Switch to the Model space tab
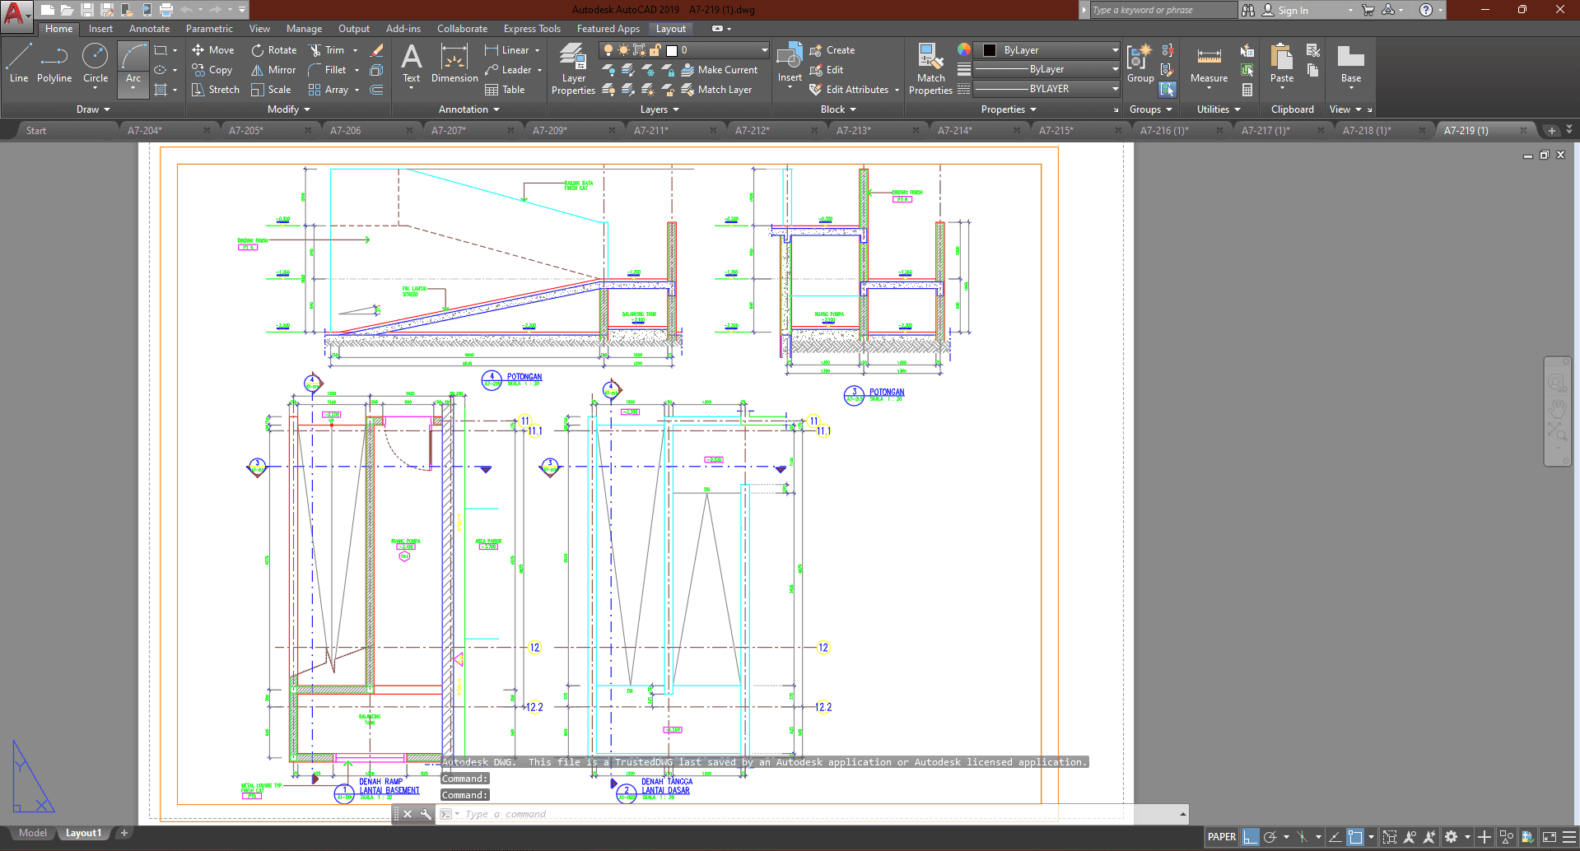Viewport: 1580px width, 851px height. [33, 833]
